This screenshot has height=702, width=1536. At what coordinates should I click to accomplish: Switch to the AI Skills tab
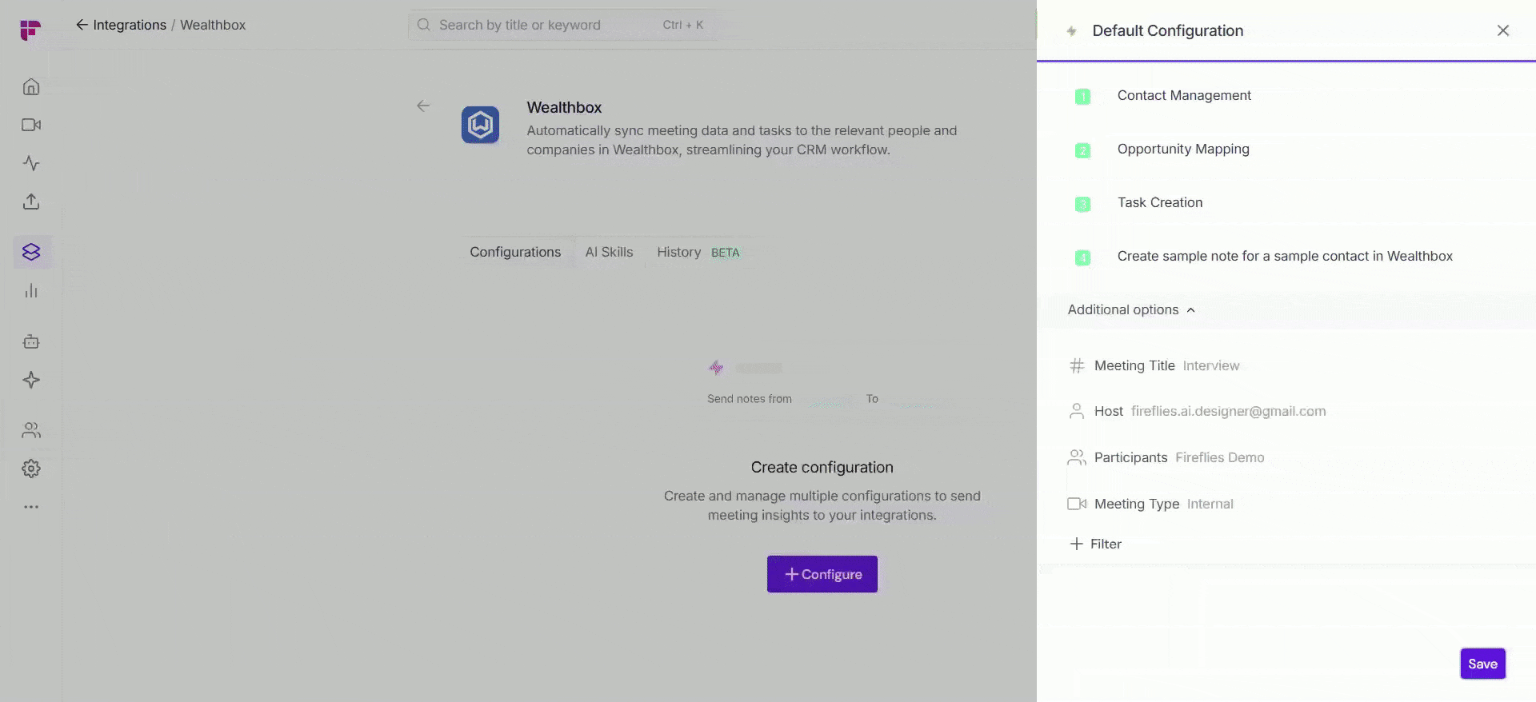pos(609,252)
